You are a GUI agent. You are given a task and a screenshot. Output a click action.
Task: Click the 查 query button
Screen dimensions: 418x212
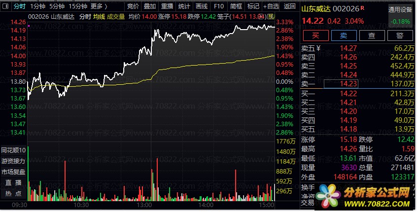[x=372, y=35]
